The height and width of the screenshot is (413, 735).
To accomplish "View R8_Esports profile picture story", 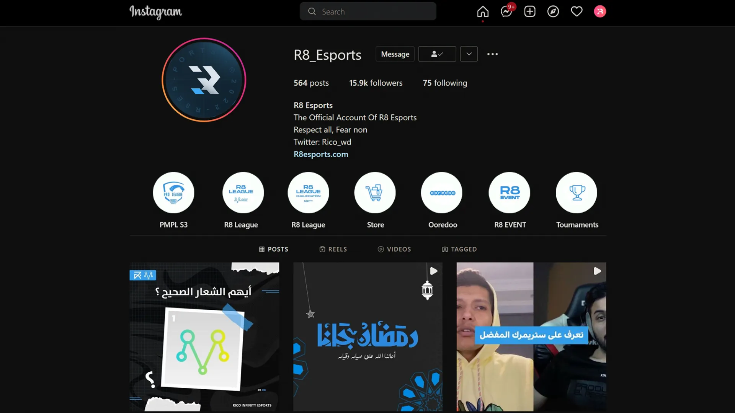I will [204, 80].
